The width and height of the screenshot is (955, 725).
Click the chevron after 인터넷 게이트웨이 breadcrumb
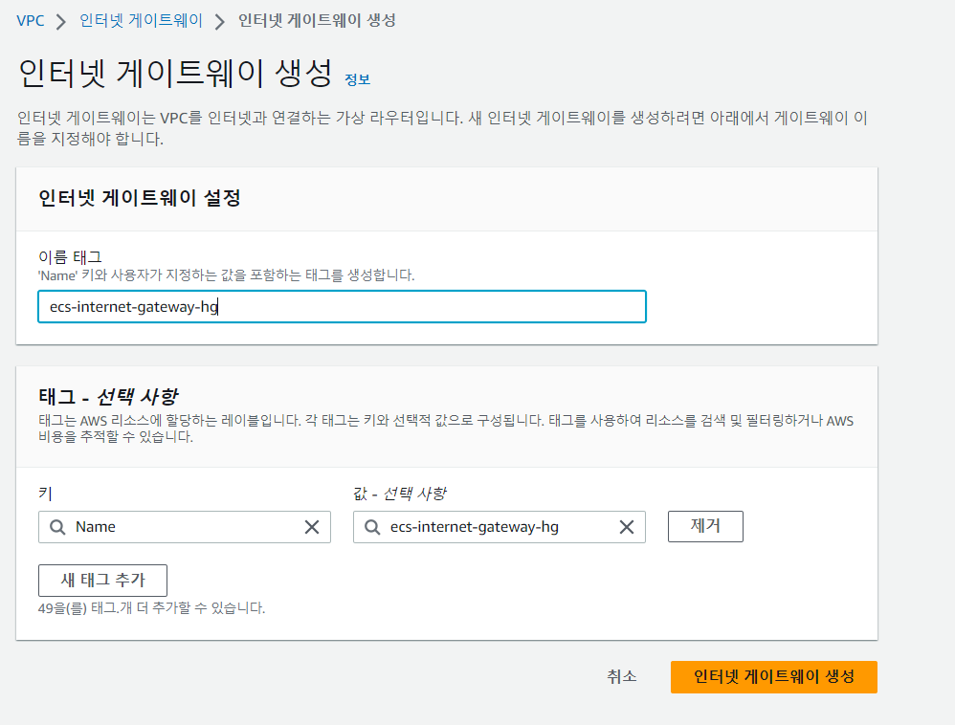pyautogui.click(x=220, y=22)
